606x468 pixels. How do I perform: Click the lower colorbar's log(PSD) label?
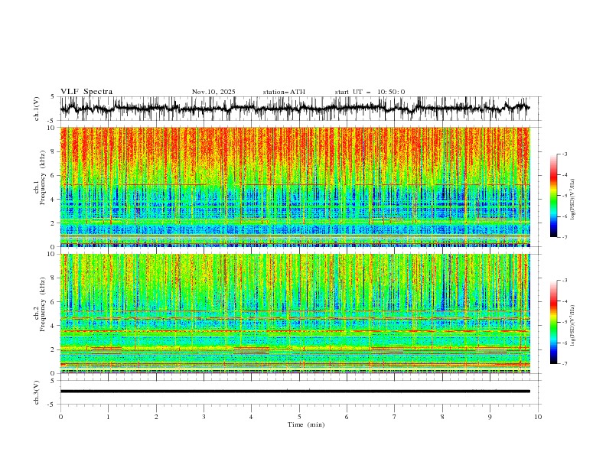573,325
